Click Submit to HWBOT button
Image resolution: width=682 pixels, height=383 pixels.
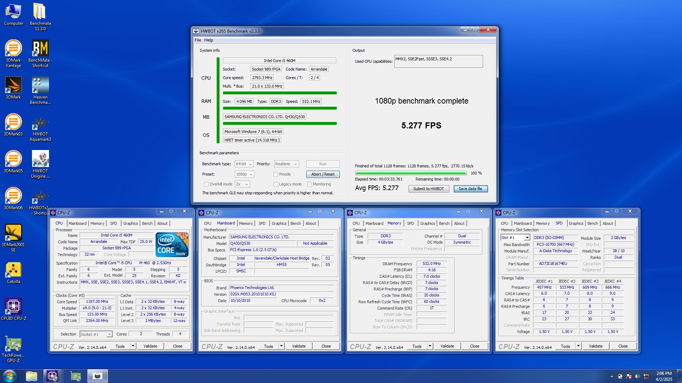(428, 189)
